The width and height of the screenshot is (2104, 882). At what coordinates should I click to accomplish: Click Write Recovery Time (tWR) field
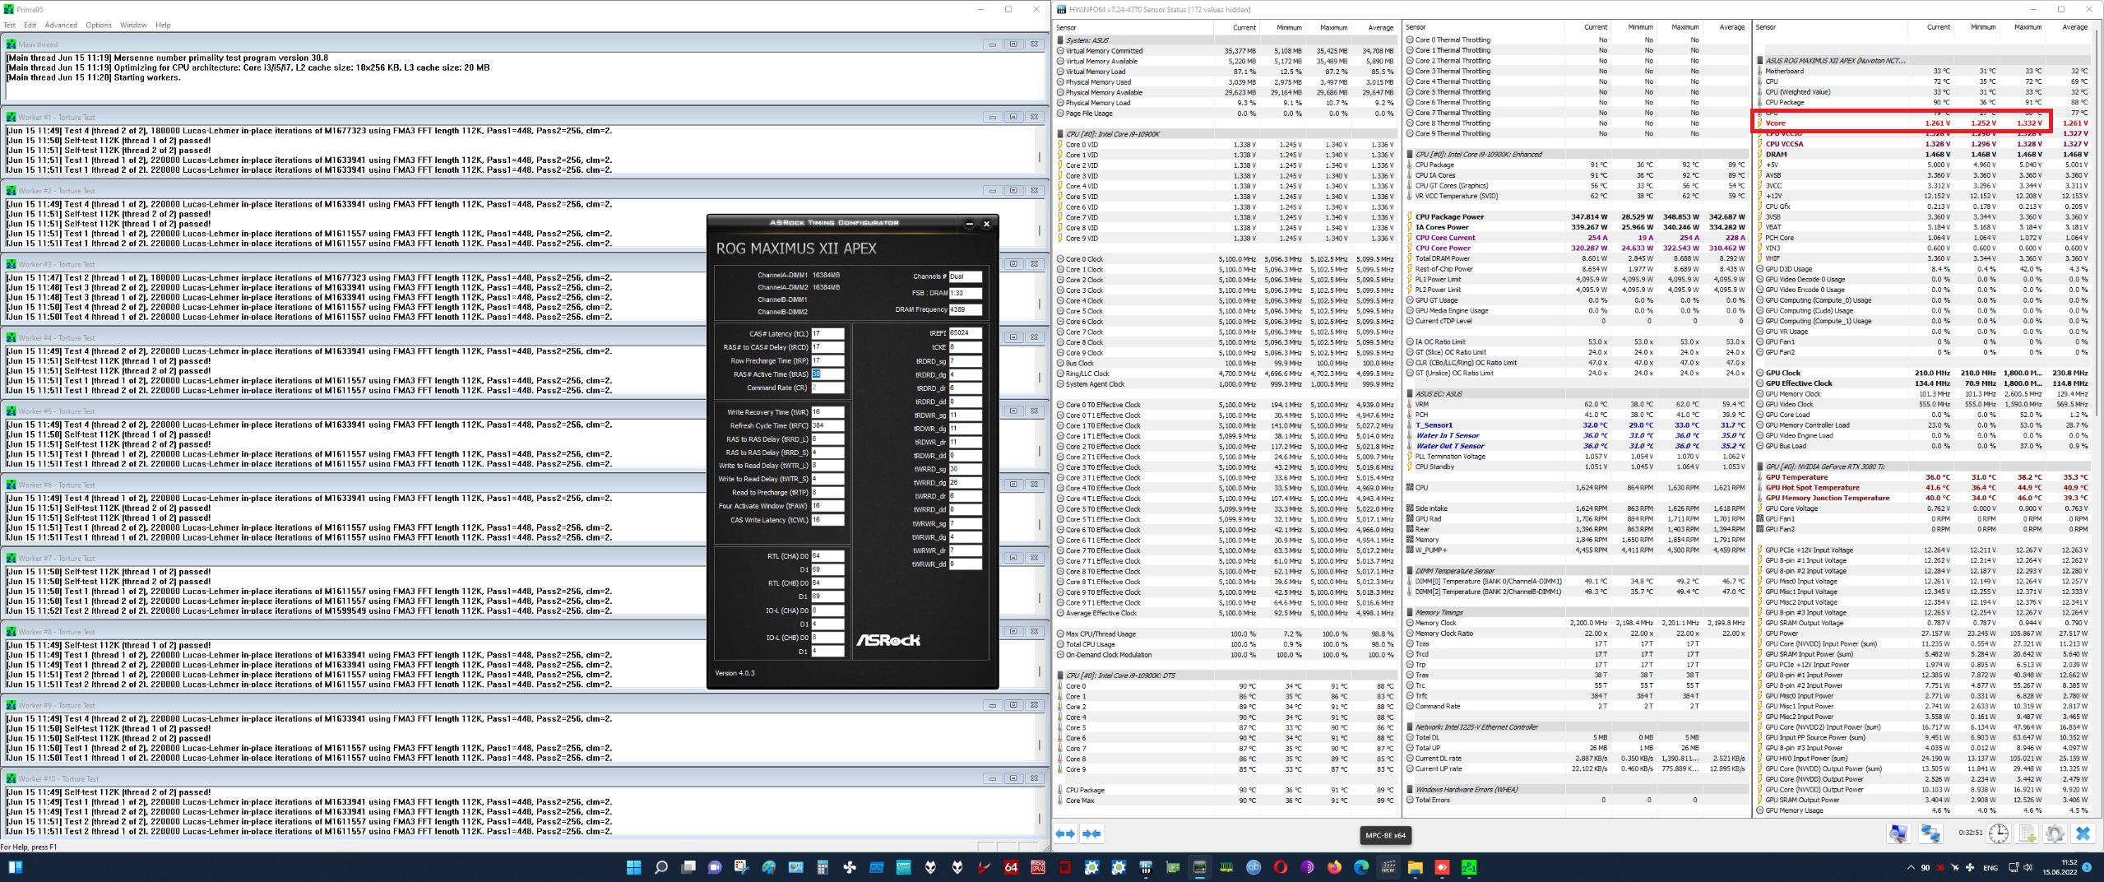827,412
